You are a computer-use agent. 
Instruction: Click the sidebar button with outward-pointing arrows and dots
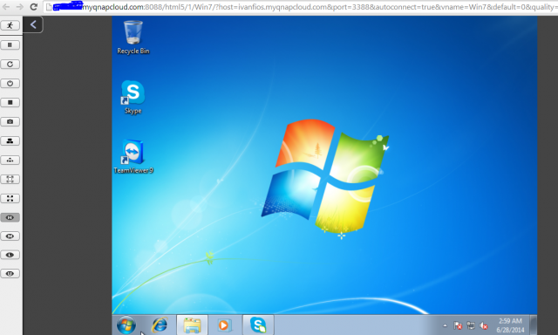point(10,161)
